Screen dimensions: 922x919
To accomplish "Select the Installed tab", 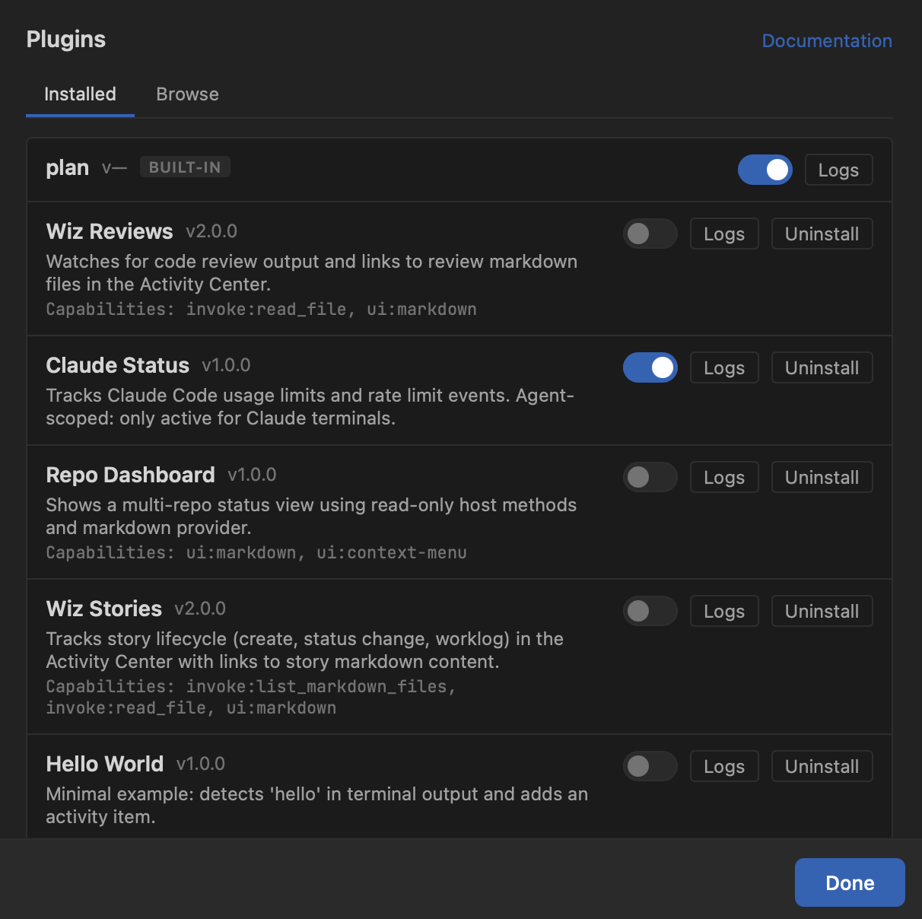I will coord(80,94).
